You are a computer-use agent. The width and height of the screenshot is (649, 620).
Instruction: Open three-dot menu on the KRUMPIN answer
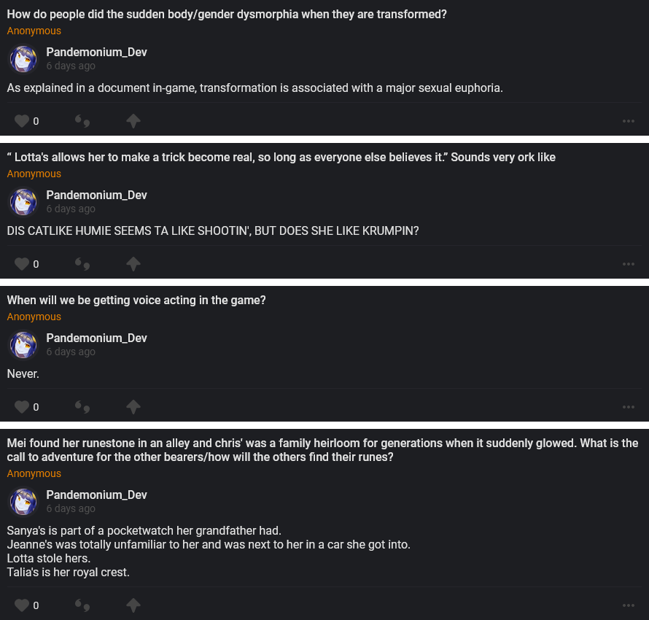pos(629,264)
